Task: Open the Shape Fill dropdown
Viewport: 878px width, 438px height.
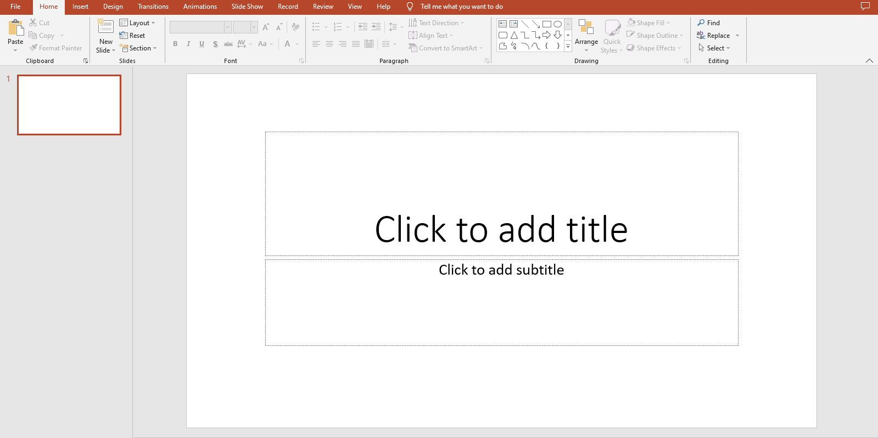Action: pos(648,23)
